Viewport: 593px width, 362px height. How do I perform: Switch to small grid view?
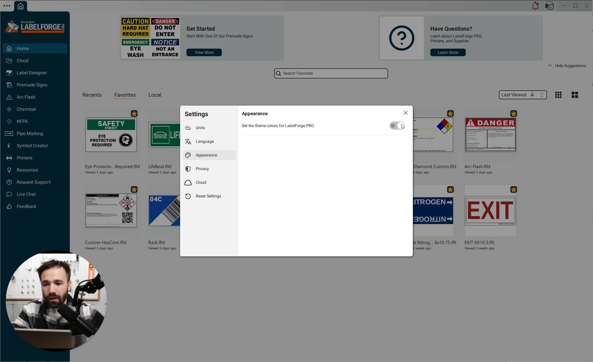[558, 95]
